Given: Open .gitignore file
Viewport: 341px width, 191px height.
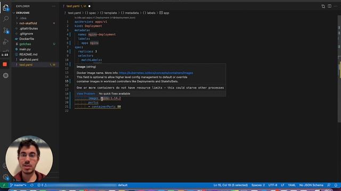Looking at the screenshot, I should tap(26, 33).
